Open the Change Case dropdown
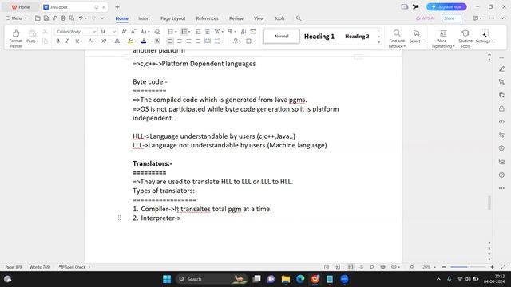Screen dimensions: 511x287 tap(145, 32)
